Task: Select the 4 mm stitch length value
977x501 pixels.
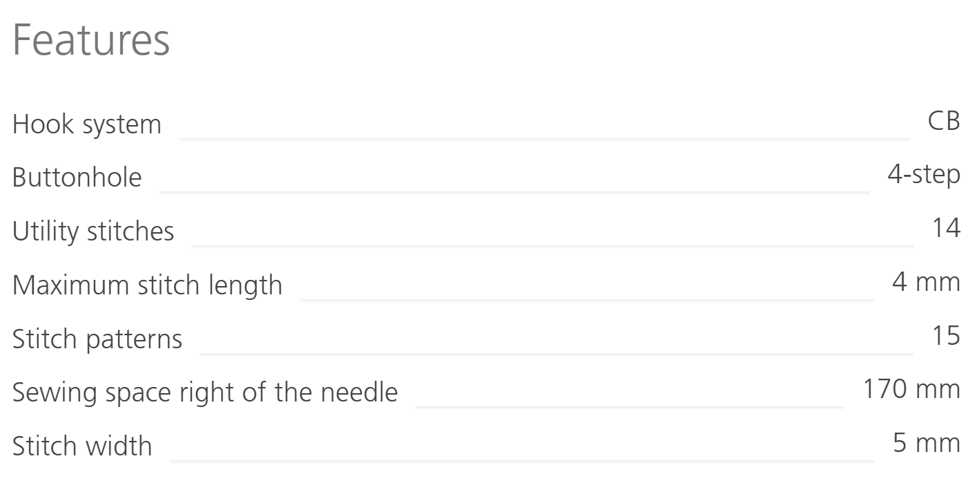Action: point(926,282)
